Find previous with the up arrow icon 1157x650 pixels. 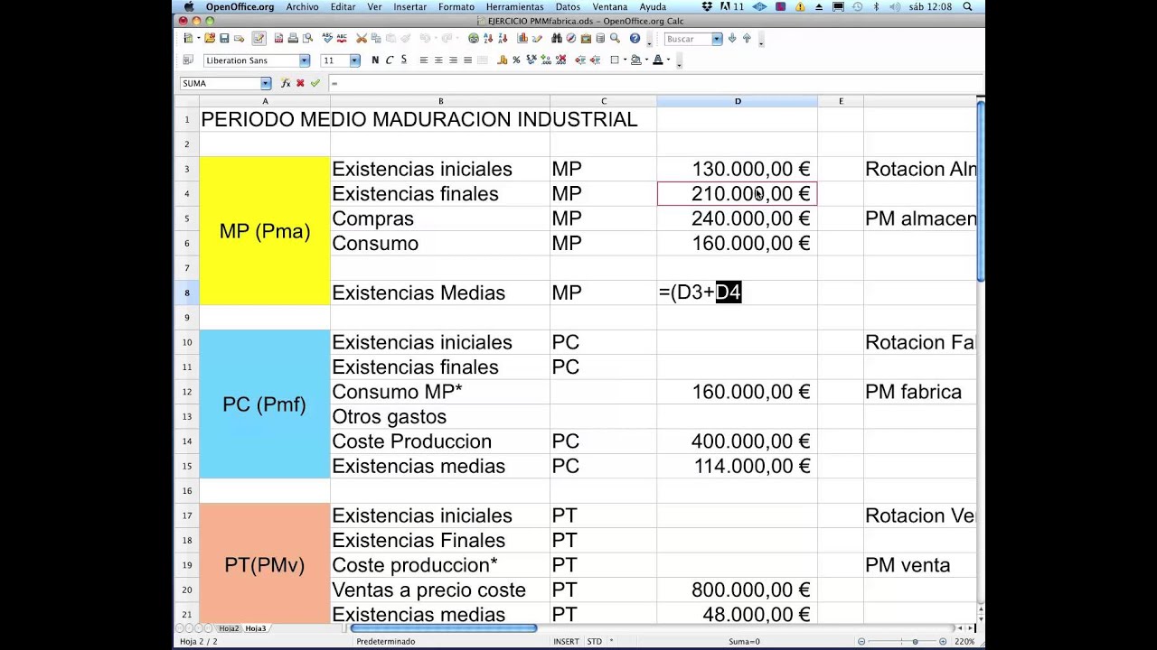tap(747, 39)
